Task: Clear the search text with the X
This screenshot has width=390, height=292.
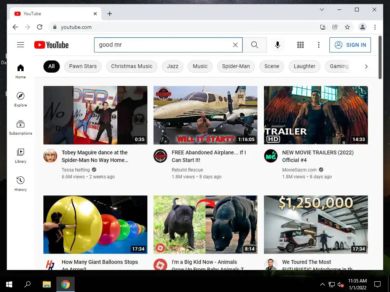Action: tap(235, 45)
